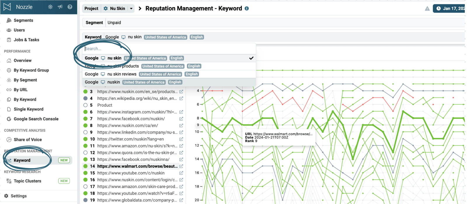Open the Keyword selector field

point(273,37)
